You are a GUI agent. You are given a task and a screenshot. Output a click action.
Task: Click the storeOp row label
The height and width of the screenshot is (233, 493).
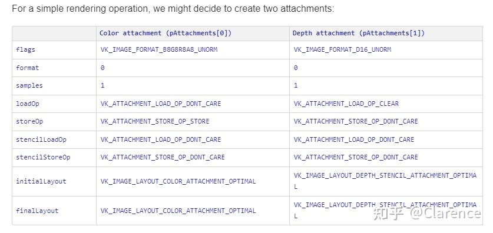[x=29, y=121]
